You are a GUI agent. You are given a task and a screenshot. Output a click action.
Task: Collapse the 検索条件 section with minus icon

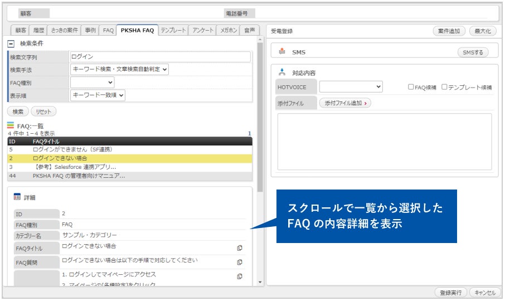pyautogui.click(x=11, y=43)
